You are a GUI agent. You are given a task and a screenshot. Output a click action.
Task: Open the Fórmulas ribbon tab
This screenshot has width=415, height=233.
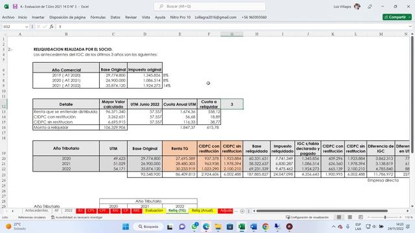[x=98, y=17]
